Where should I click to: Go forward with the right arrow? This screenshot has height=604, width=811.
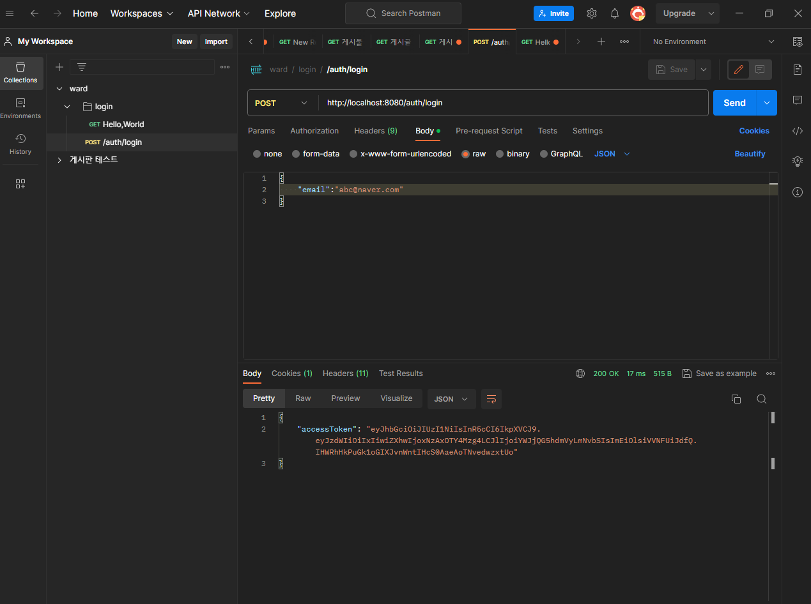point(58,13)
